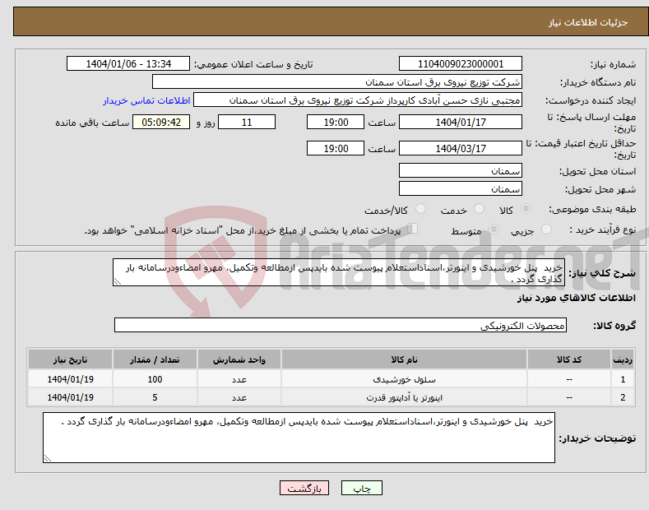Click the اطلاعات کالاهای مورد نیاز heading
This screenshot has width=649, height=510.
(576, 298)
